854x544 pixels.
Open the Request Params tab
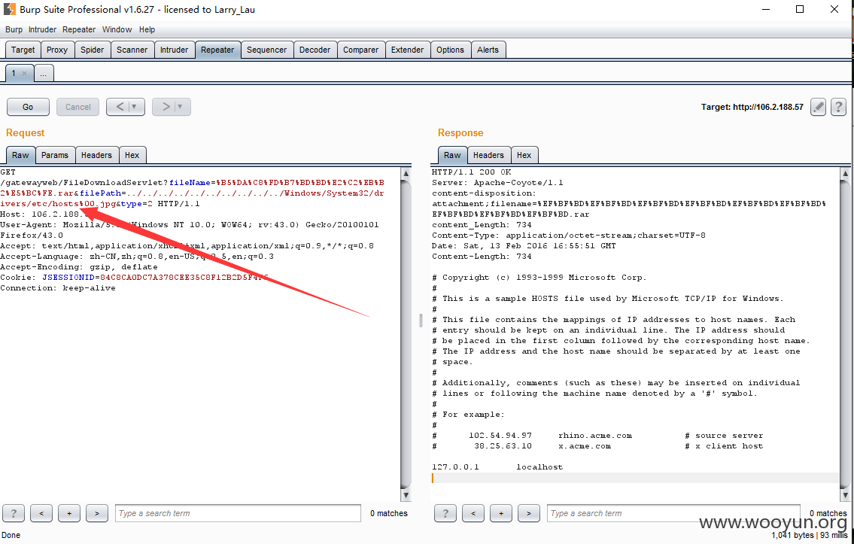(55, 155)
